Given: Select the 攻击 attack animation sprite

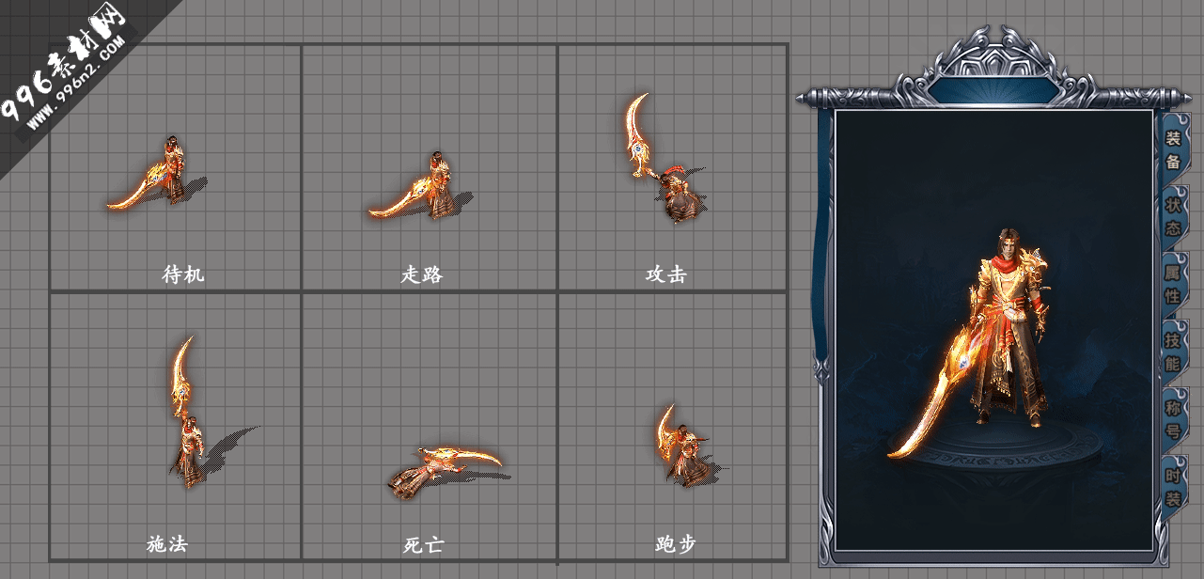Looking at the screenshot, I should pyautogui.click(x=664, y=158).
